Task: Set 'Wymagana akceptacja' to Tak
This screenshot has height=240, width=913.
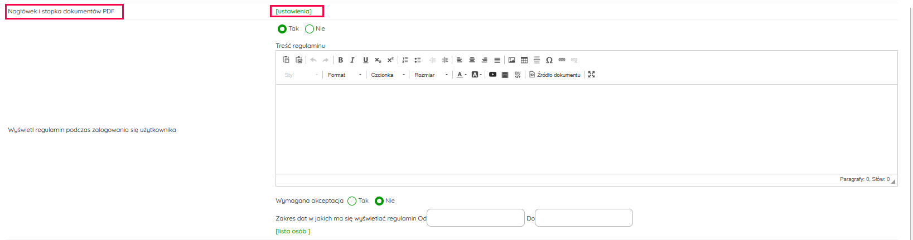Action: point(352,201)
